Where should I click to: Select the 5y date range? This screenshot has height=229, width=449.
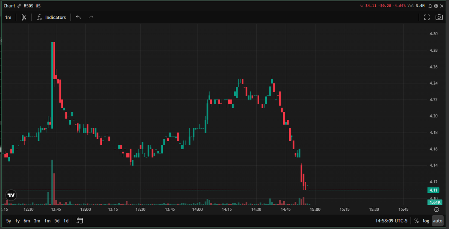9,221
